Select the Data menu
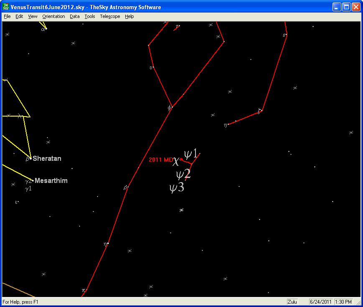Image resolution: width=363 pixels, height=307 pixels. tap(75, 16)
